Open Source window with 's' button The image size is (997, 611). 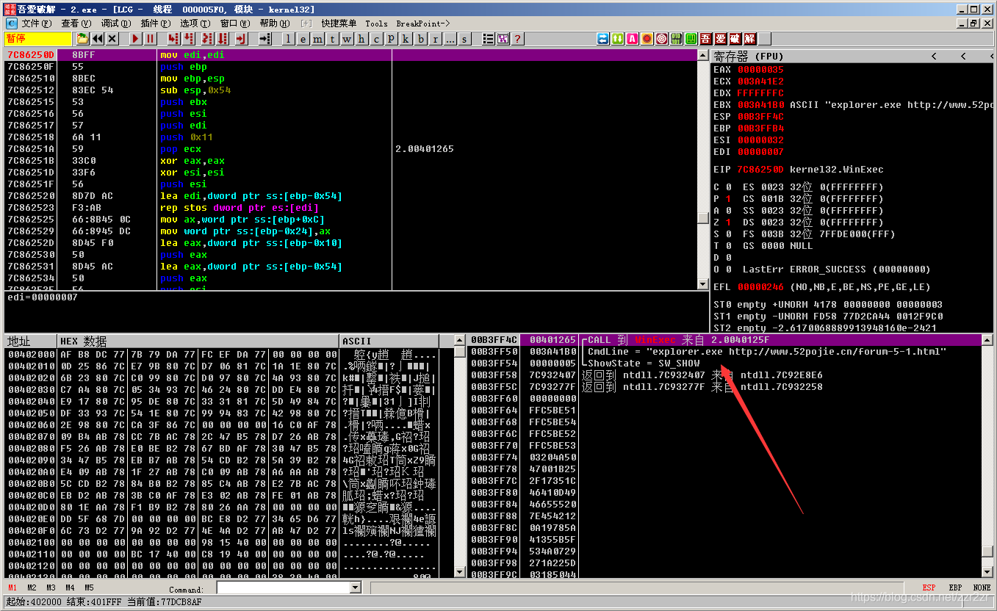click(x=464, y=39)
